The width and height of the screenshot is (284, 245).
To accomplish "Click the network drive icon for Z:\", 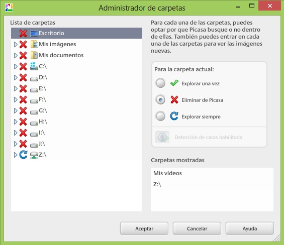I will click(x=34, y=155).
